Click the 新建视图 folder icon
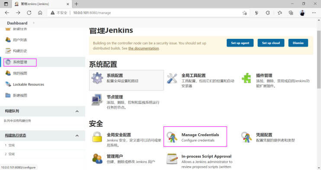Image resolution: width=321 pixels, height=170 pixels. tap(8, 95)
